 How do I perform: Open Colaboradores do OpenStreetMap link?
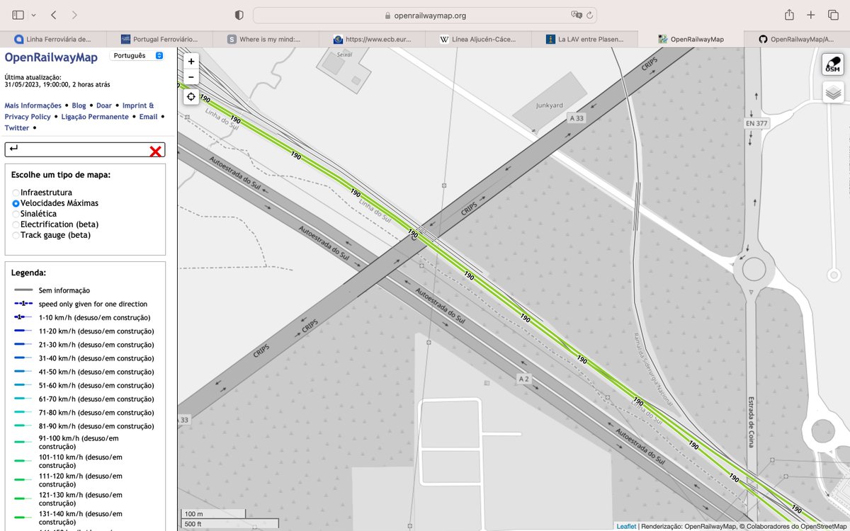[x=797, y=526]
